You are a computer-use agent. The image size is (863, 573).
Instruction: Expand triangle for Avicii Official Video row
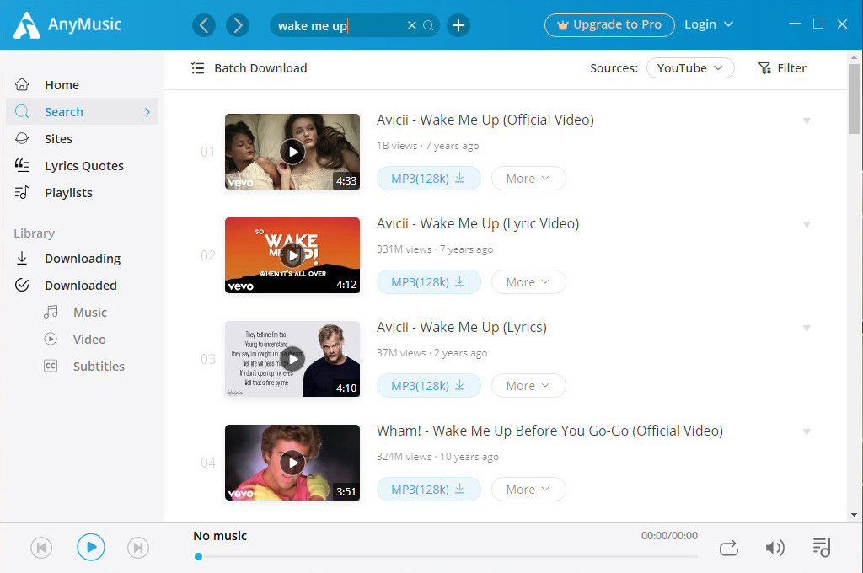click(807, 120)
